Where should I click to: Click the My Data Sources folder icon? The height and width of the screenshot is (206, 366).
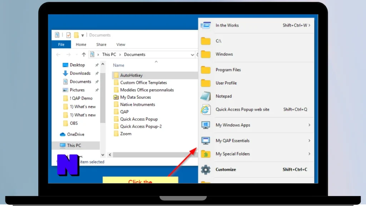tap(116, 97)
